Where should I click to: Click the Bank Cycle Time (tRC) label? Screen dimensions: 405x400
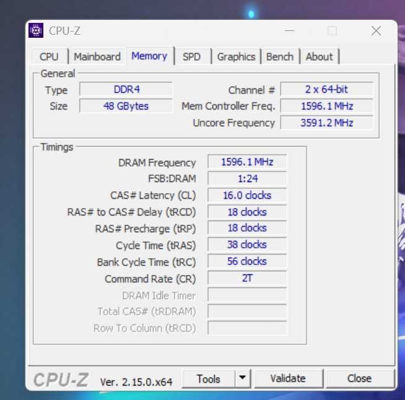146,262
